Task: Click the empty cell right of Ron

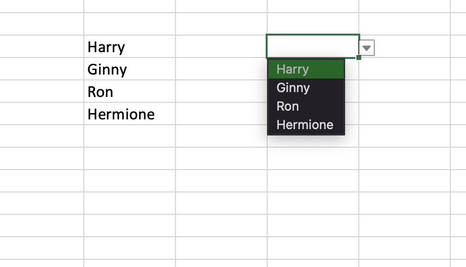Action: pyautogui.click(x=221, y=91)
